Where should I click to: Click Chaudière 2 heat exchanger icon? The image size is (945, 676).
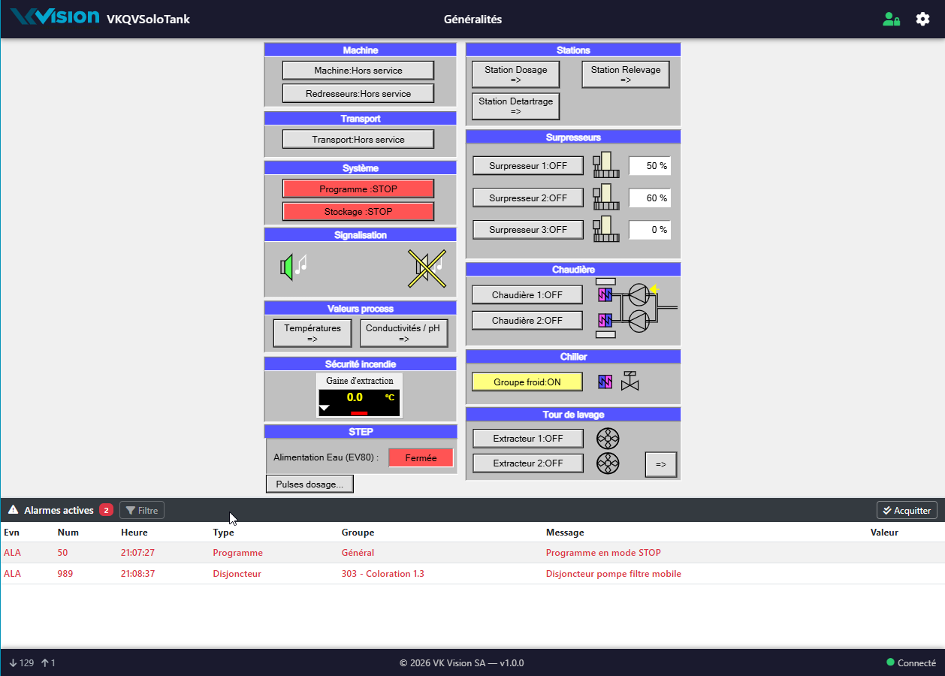coord(605,321)
